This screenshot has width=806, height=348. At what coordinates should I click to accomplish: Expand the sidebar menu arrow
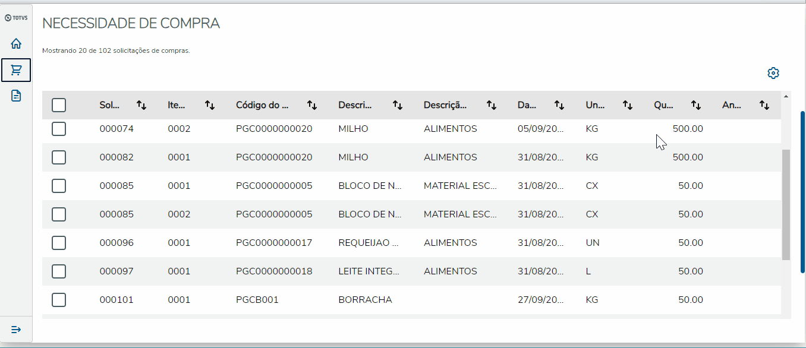pyautogui.click(x=16, y=330)
